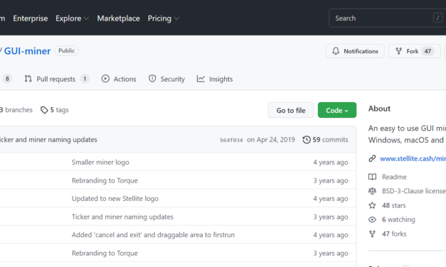View the 5 tags link
Image resolution: width=446 pixels, height=267 pixels.
pyautogui.click(x=55, y=110)
